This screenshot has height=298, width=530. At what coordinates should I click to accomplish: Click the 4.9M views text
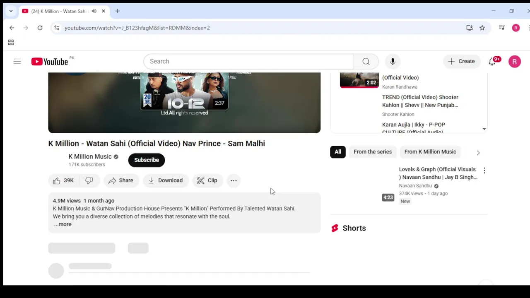point(67,201)
